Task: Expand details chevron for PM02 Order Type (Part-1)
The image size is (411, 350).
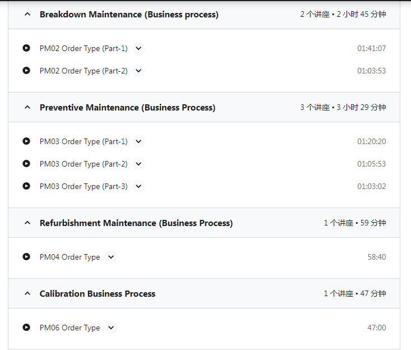Action: pyautogui.click(x=138, y=48)
